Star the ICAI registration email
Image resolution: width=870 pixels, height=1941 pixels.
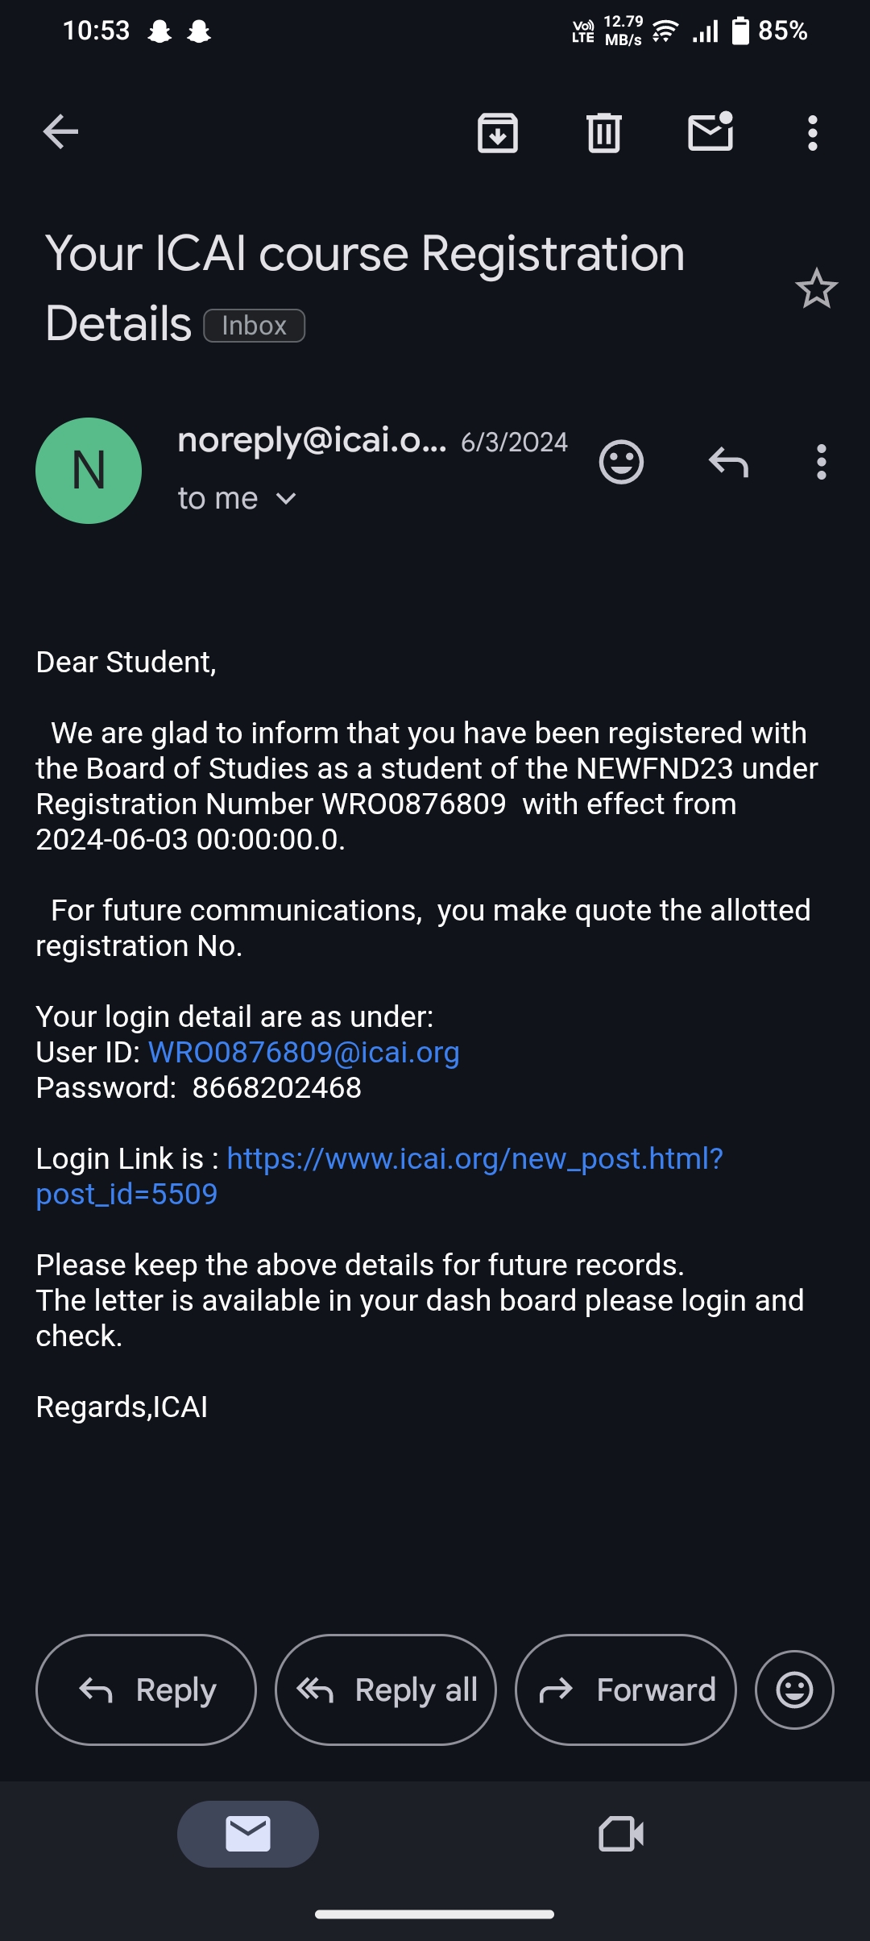(x=816, y=289)
